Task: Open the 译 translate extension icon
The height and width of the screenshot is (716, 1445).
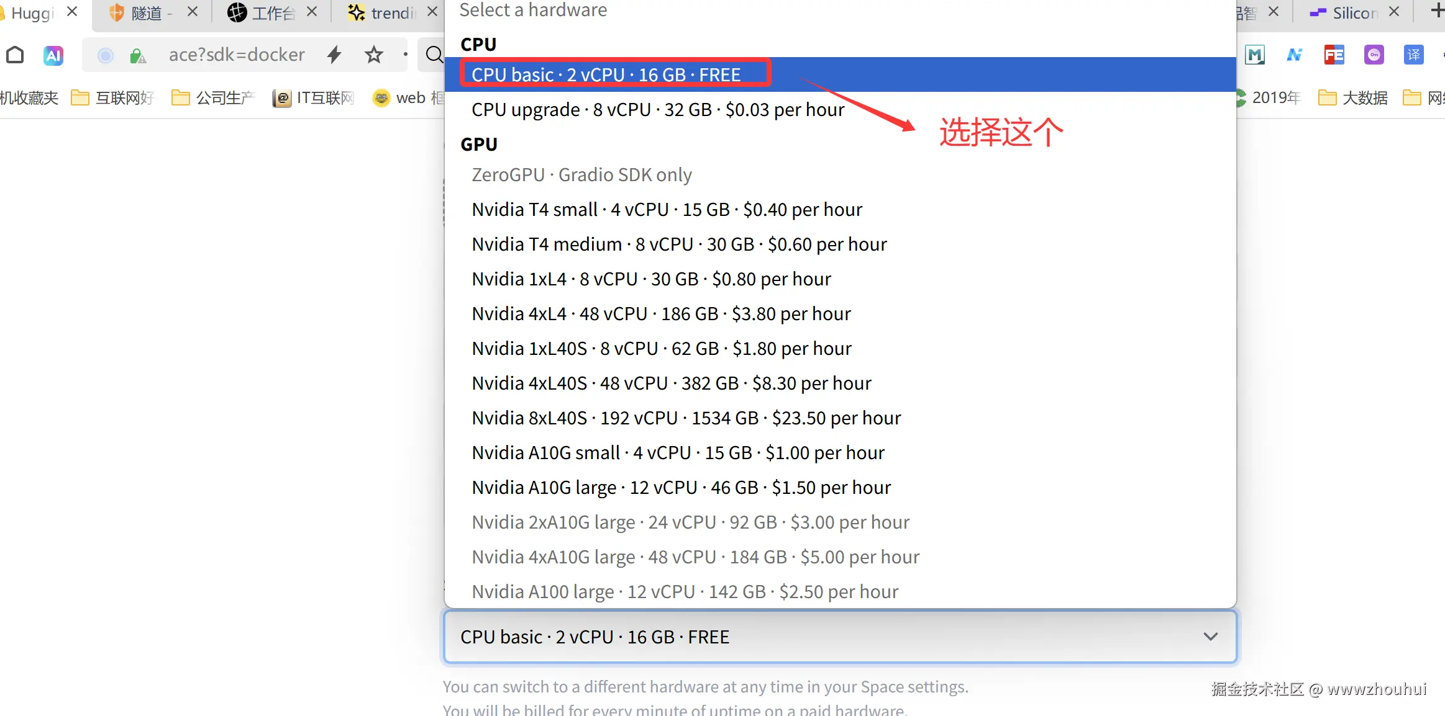Action: 1413,55
